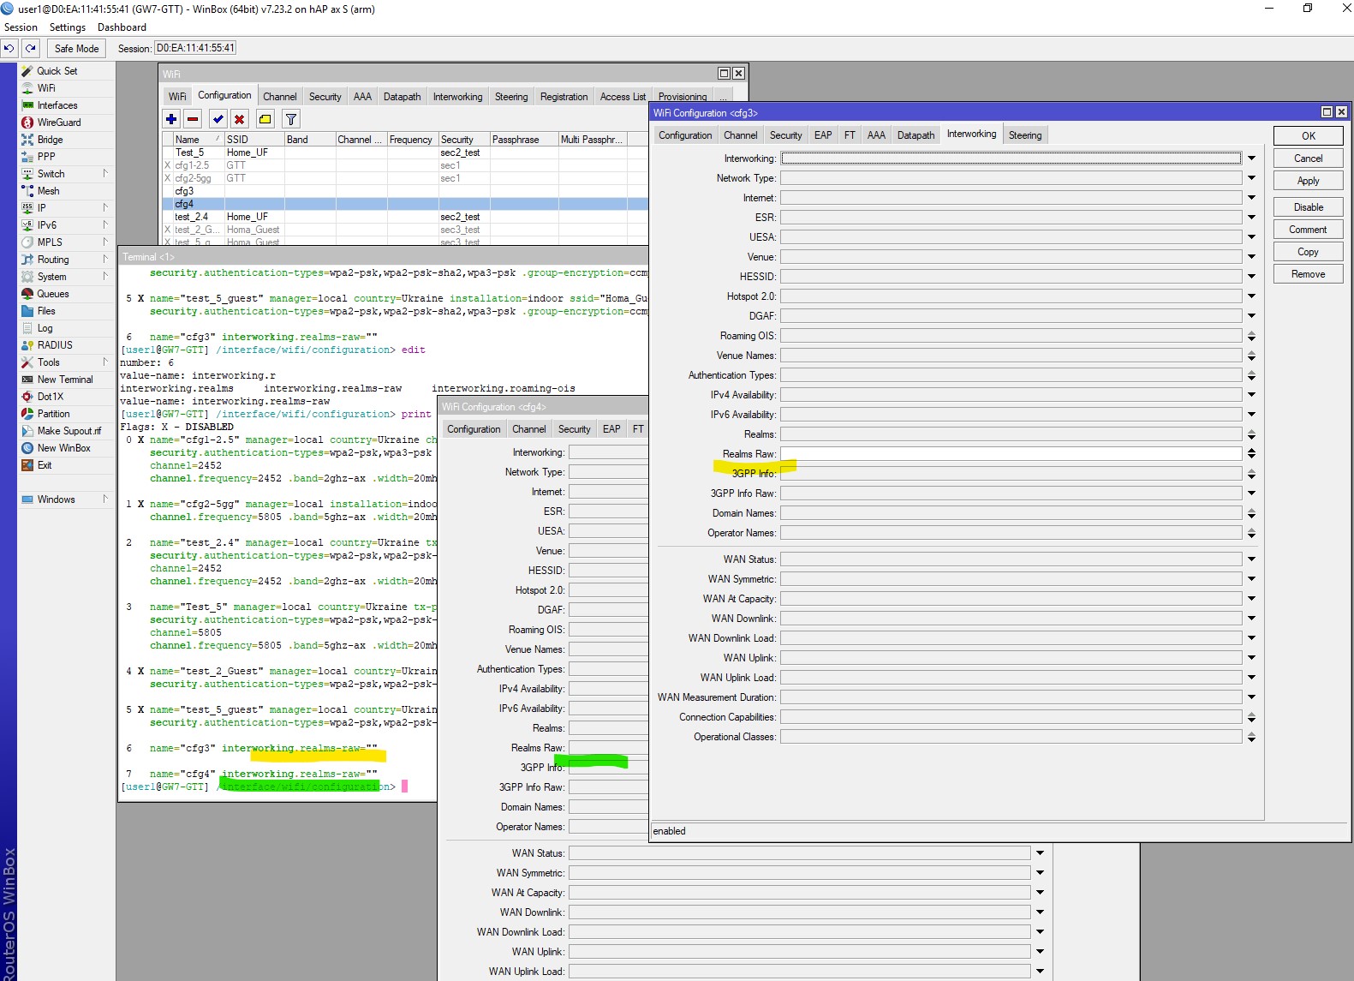Click the Undo arrow in toolbar
Viewport: 1354px width, 981px height.
(x=9, y=49)
